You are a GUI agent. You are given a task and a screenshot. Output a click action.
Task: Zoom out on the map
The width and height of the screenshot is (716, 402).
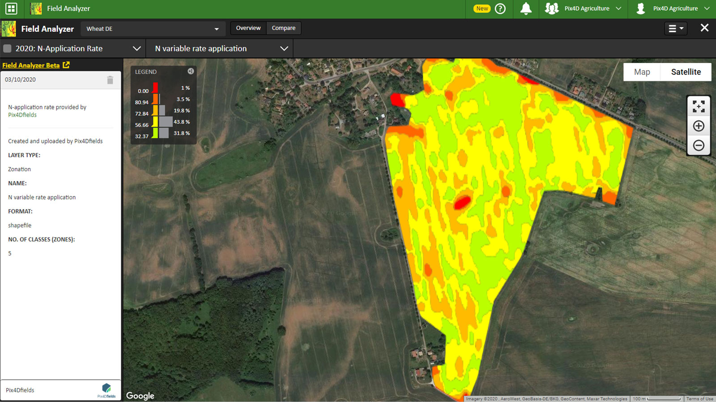[698, 146]
